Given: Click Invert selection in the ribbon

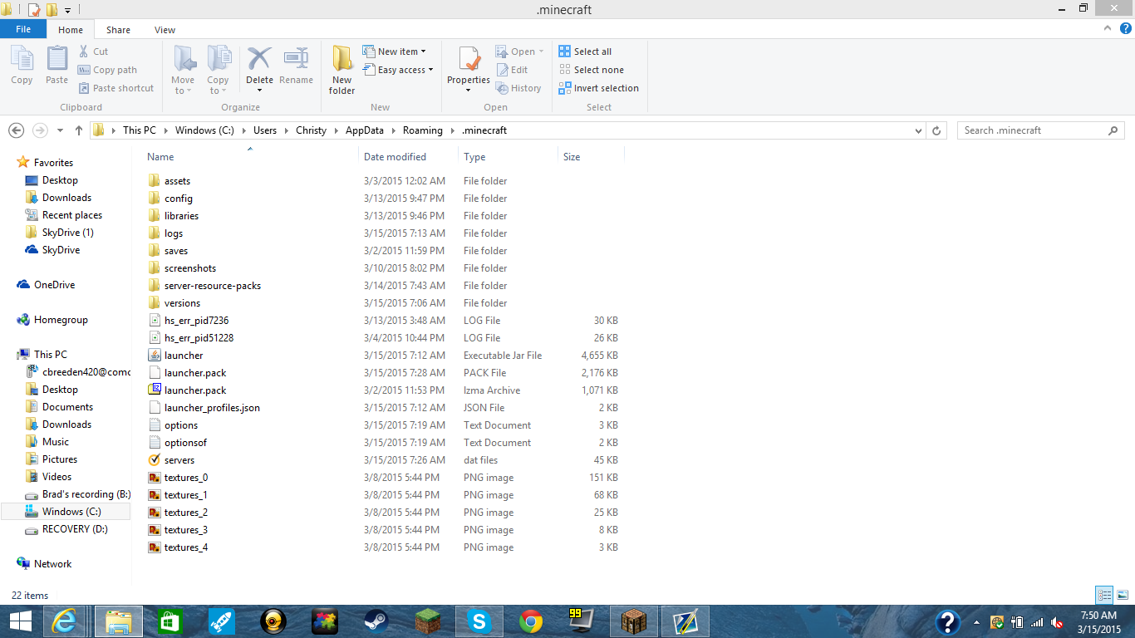Looking at the screenshot, I should tap(599, 88).
